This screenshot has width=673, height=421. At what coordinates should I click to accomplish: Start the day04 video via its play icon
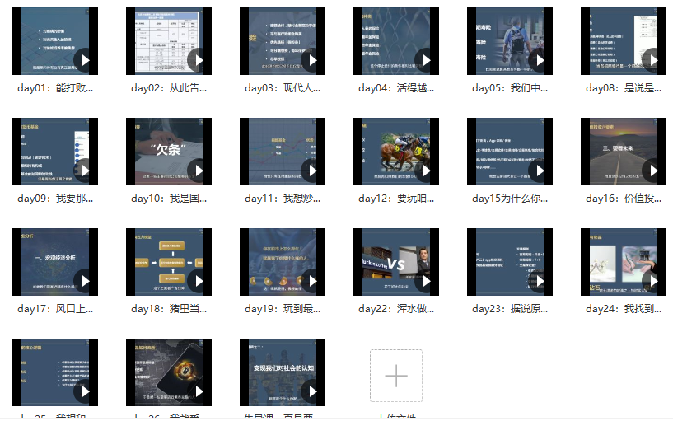point(426,61)
